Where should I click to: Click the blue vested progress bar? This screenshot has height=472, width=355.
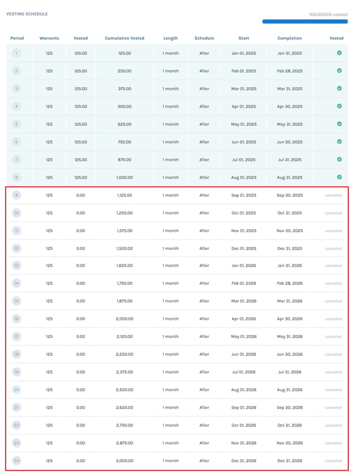click(305, 21)
